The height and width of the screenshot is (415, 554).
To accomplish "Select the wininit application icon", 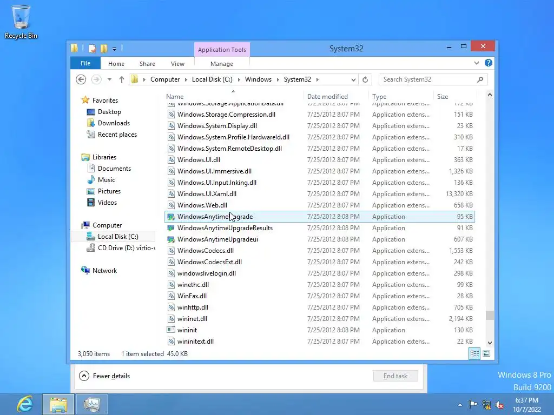I will pyautogui.click(x=171, y=330).
